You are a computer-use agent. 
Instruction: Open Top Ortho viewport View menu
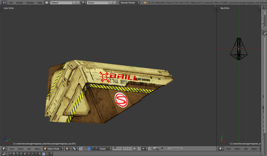click(x=228, y=149)
